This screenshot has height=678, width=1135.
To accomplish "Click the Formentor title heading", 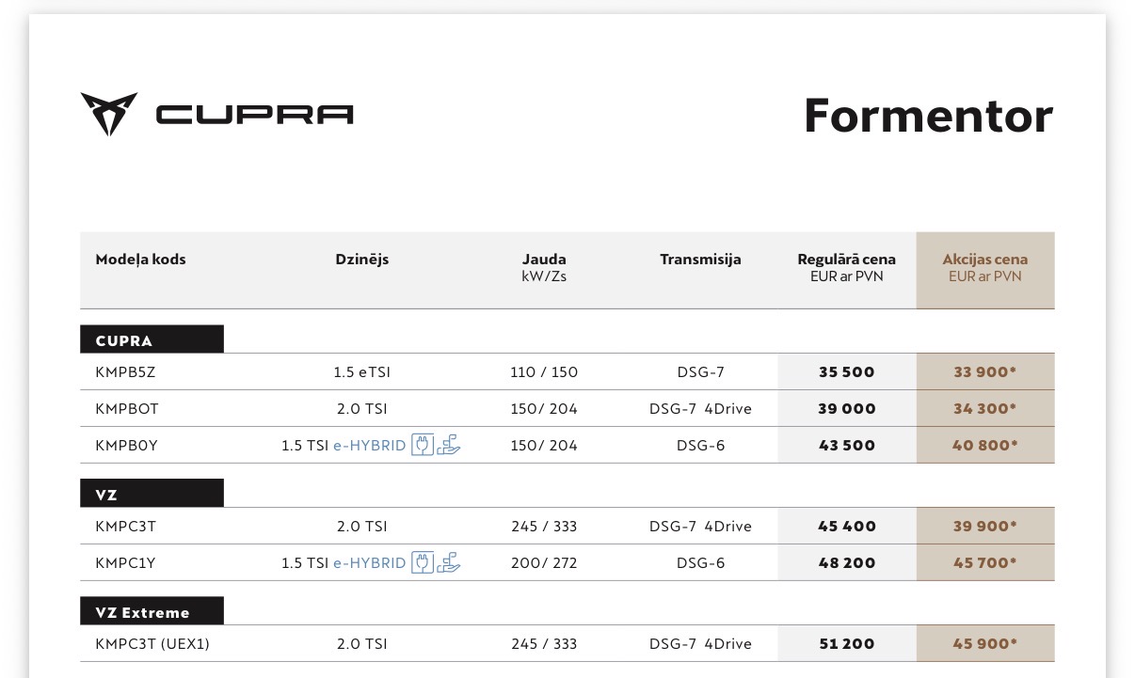I will [928, 116].
